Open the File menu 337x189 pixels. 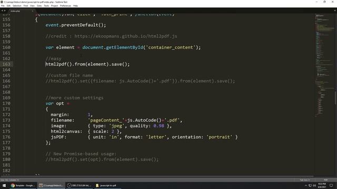pyautogui.click(x=3, y=6)
